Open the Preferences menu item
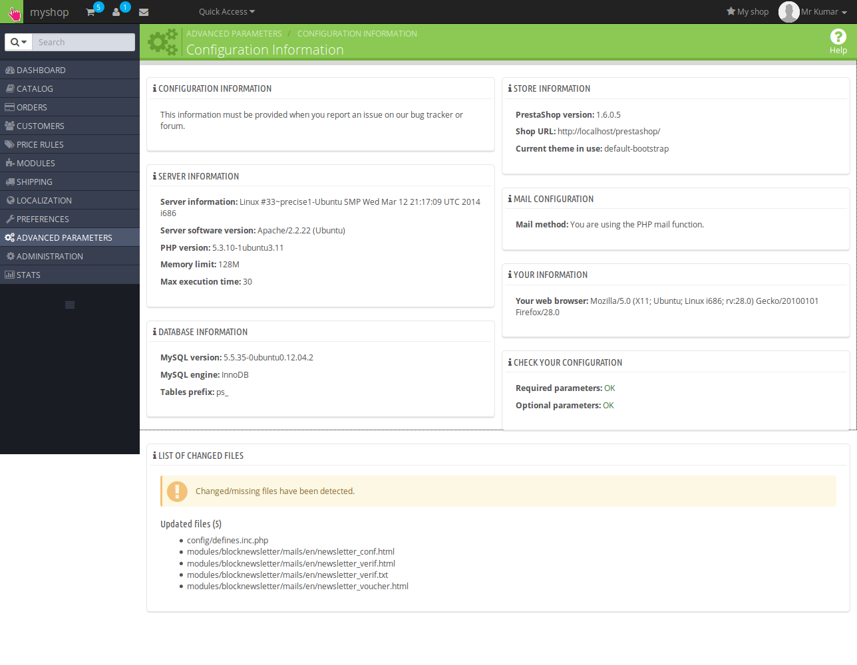 point(70,219)
